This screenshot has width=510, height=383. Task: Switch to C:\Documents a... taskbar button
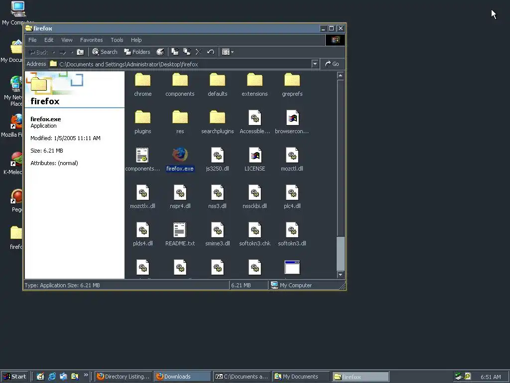242,377
